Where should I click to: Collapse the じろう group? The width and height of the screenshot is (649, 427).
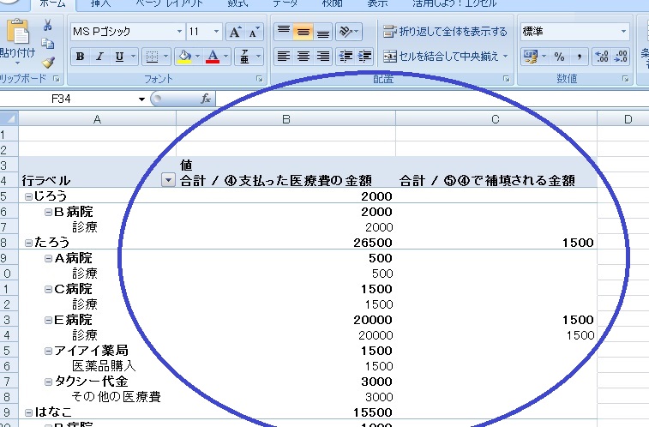click(28, 197)
